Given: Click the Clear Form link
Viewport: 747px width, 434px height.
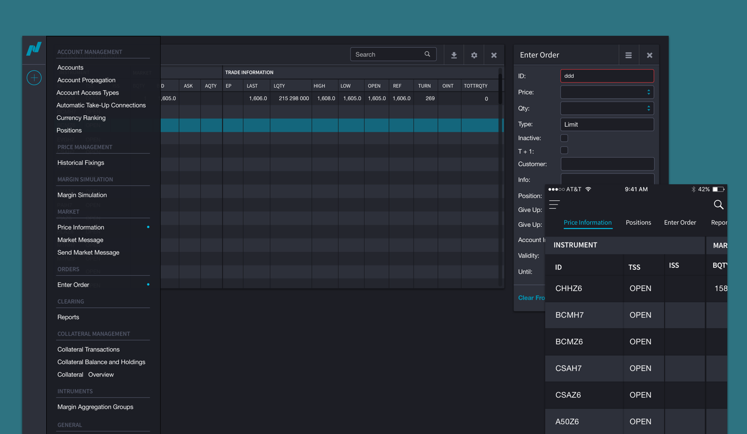Looking at the screenshot, I should click(x=532, y=297).
